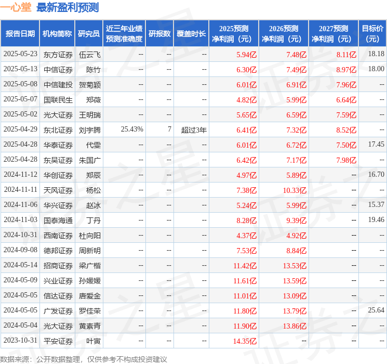Select the 招商证券 institution cell

(58, 266)
